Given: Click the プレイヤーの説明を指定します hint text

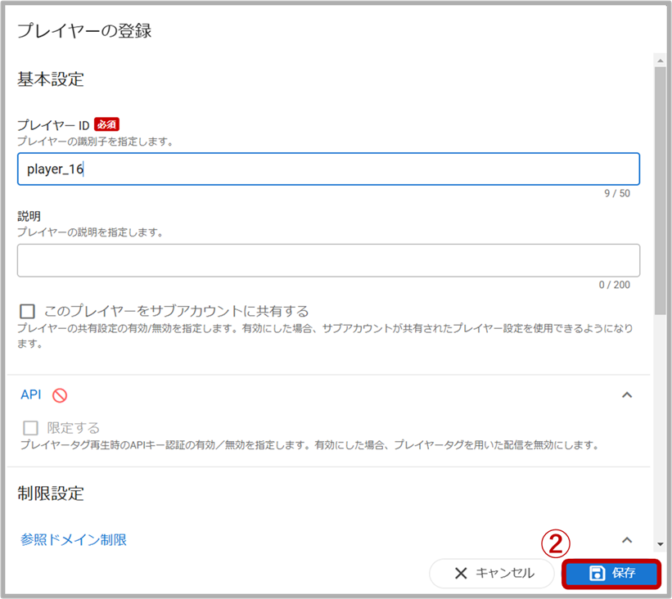Looking at the screenshot, I should pyautogui.click(x=90, y=232).
